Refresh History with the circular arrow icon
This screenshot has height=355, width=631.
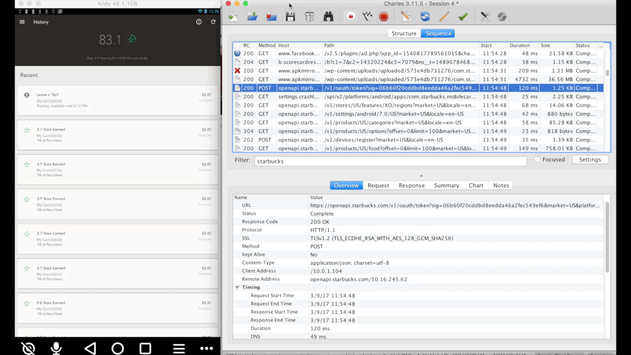tap(213, 22)
